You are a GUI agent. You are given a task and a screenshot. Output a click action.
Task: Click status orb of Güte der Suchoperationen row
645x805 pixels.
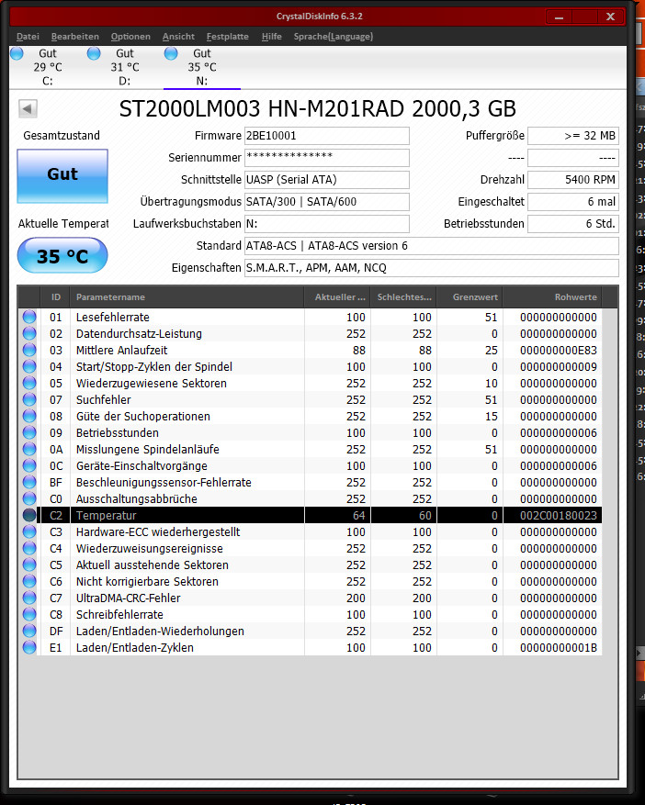[29, 416]
